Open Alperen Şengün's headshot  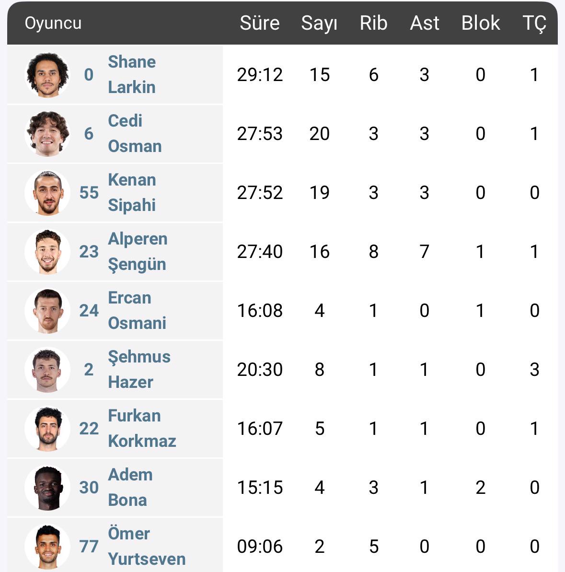[47, 252]
